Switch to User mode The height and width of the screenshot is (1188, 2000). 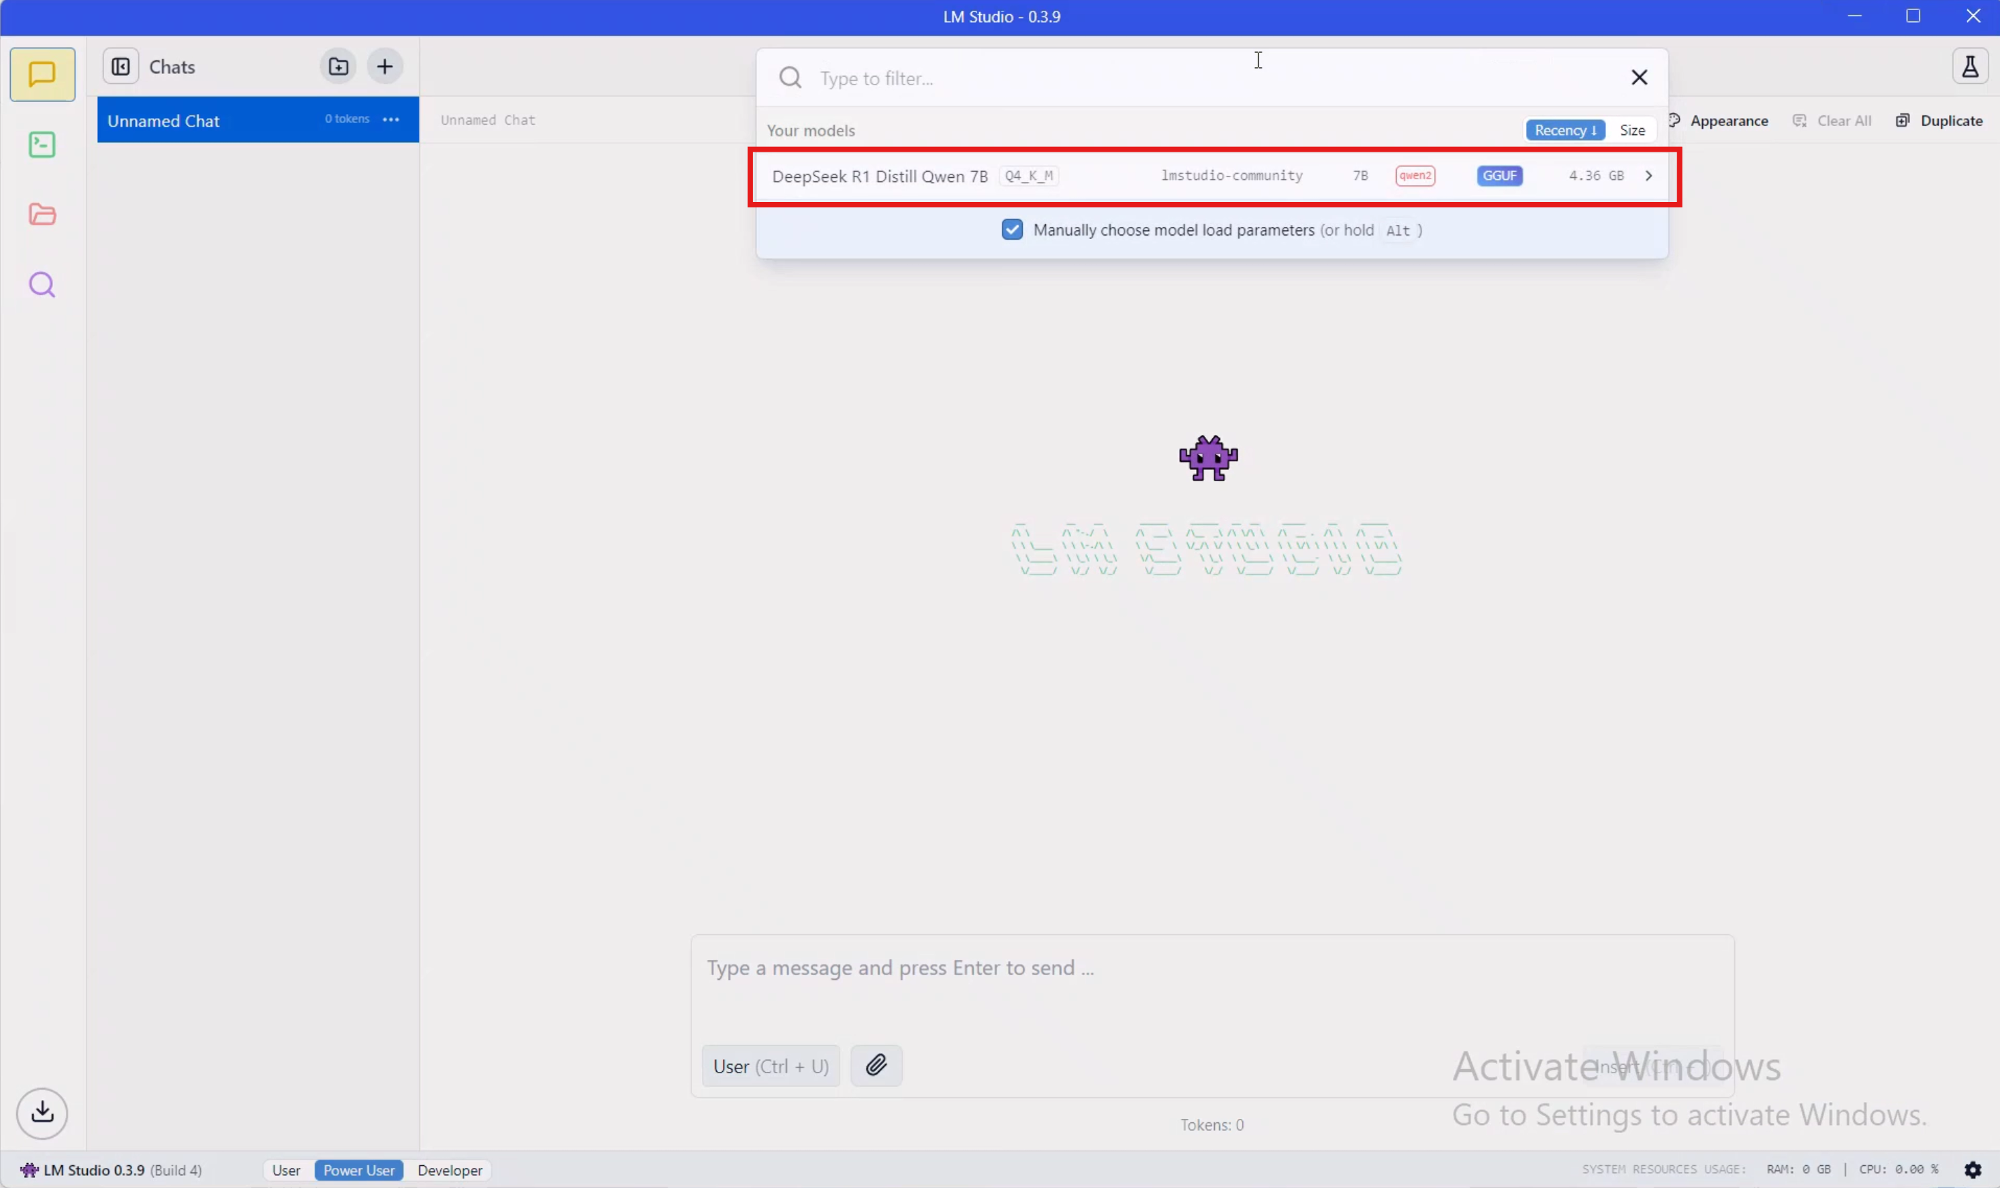287,1170
